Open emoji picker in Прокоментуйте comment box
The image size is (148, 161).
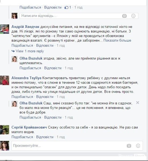138,146
